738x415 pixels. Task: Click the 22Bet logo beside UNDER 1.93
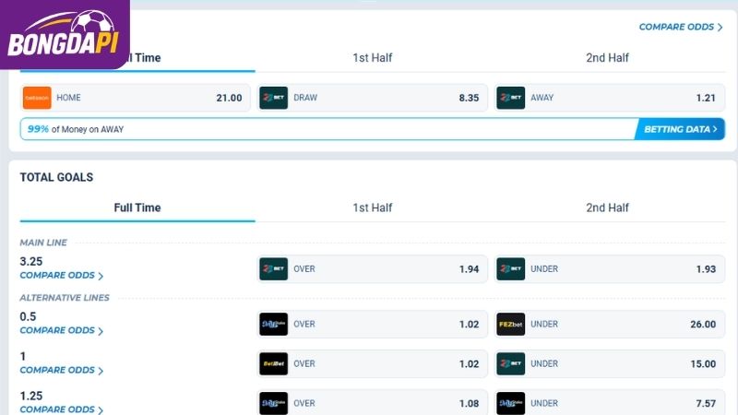(x=511, y=269)
